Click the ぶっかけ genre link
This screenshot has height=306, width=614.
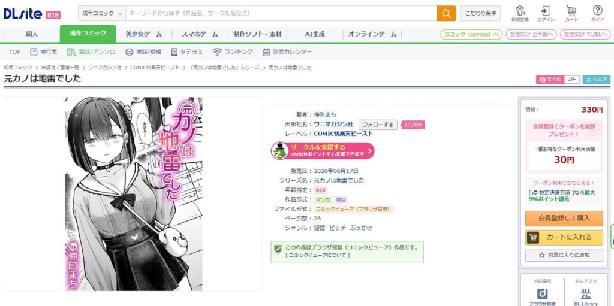pos(361,228)
